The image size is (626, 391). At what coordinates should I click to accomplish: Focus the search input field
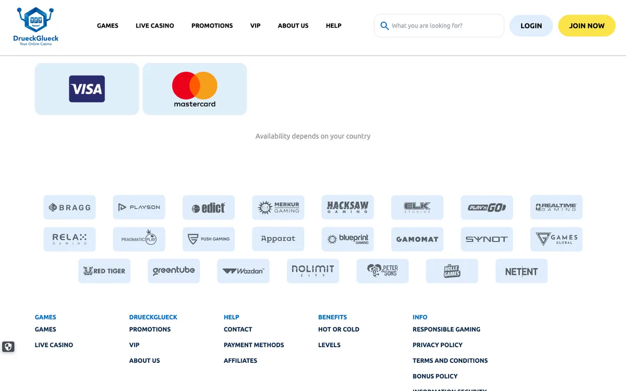click(439, 26)
